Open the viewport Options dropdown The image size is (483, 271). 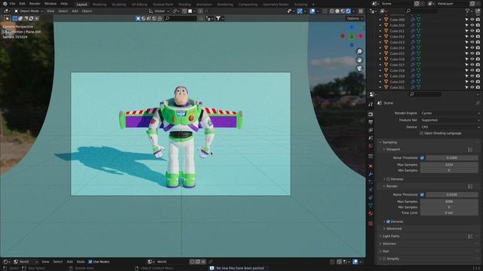coord(355,18)
